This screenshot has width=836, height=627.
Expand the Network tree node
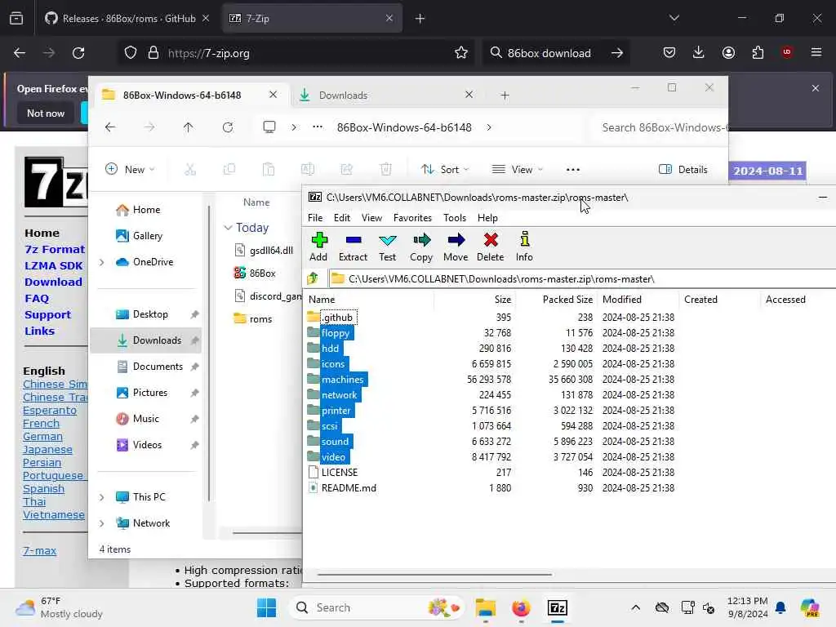(102, 523)
